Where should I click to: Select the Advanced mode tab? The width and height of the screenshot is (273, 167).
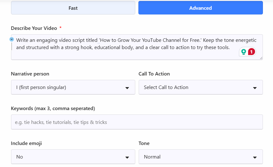[x=200, y=8]
